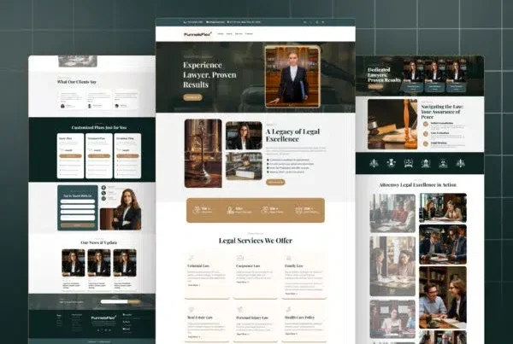Click the button under Dedicated Lawyers, Proven Results

tap(375, 86)
